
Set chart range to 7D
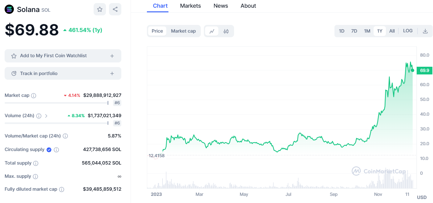(354, 31)
